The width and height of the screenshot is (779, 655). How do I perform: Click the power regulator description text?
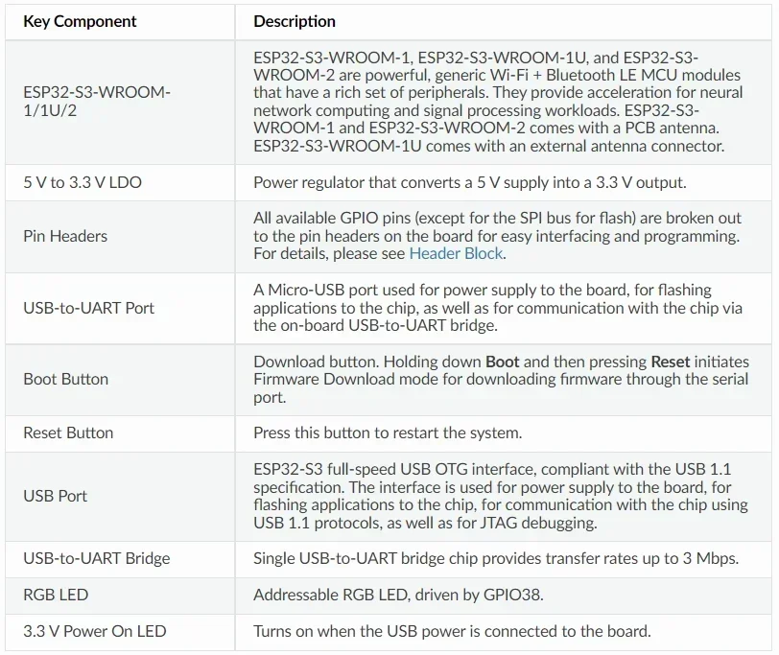469,182
